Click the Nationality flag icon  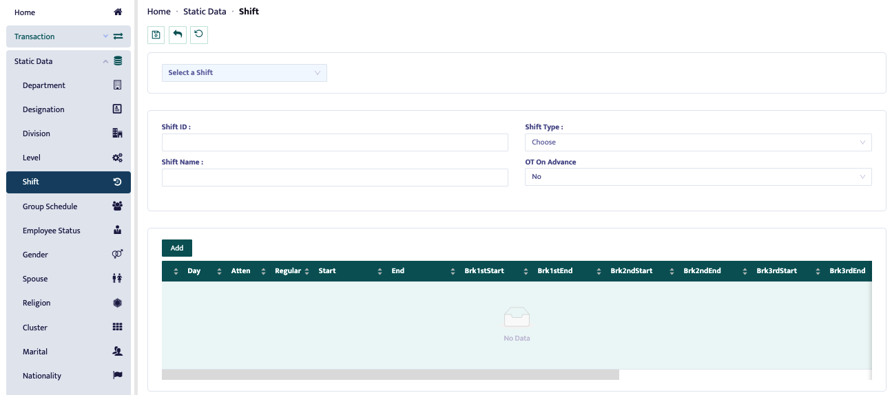[117, 376]
